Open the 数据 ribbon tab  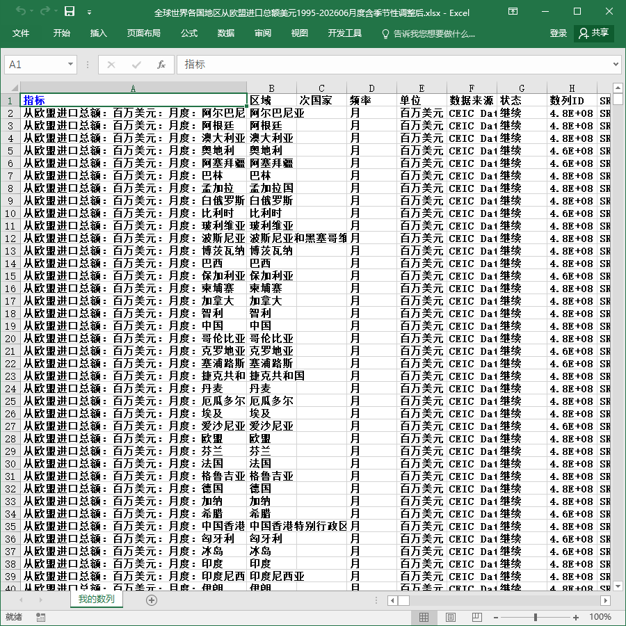(x=225, y=33)
